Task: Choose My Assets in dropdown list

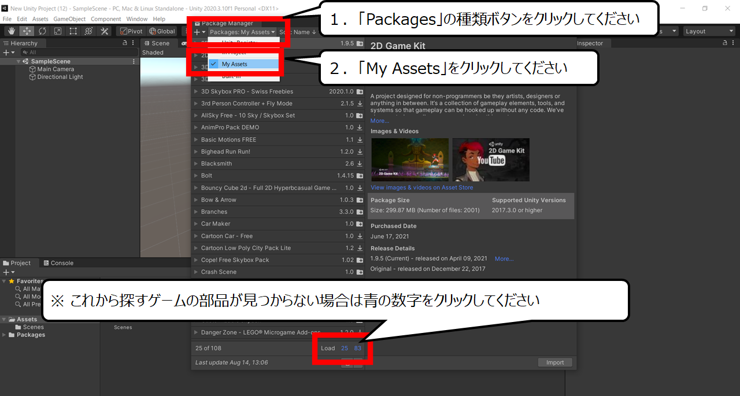Action: coord(244,64)
